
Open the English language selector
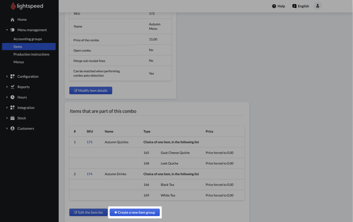(x=300, y=6)
